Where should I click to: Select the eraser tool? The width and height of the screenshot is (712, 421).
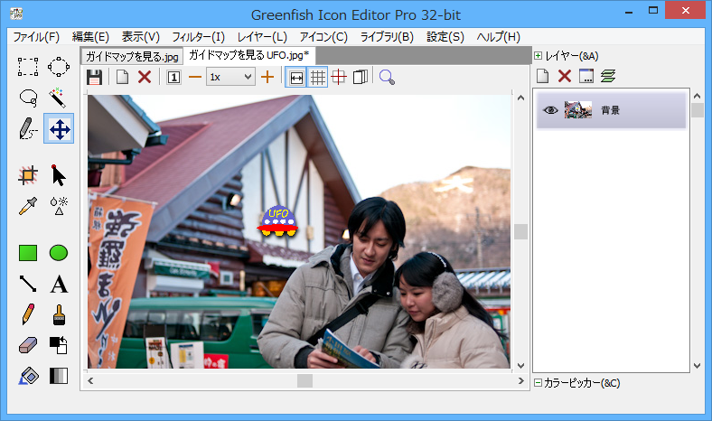[x=28, y=345]
